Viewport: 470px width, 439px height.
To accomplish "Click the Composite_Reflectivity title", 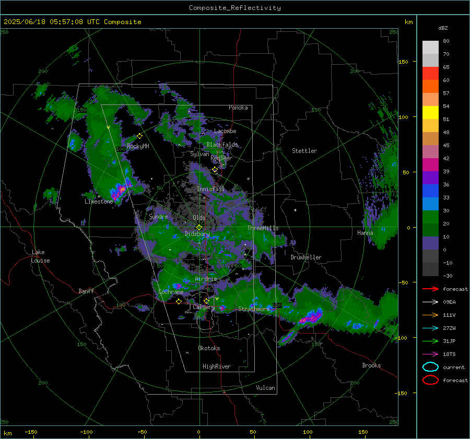I will pos(235,8).
